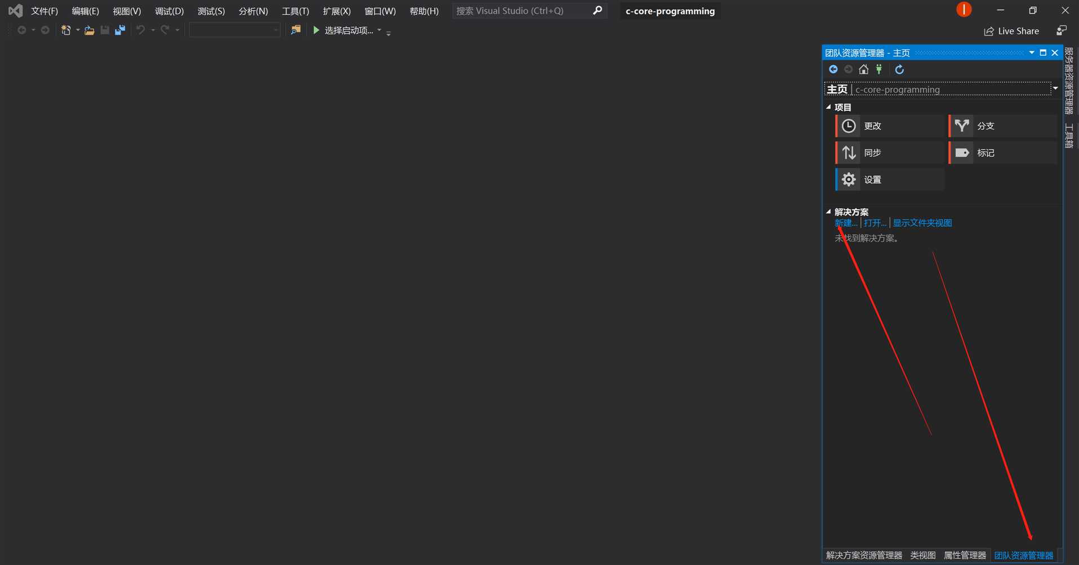This screenshot has height=565, width=1079.
Task: Open the 窗口(W) menu
Action: 380,11
